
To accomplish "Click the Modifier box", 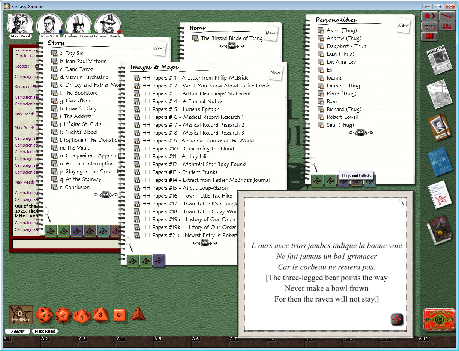I will click(20, 315).
